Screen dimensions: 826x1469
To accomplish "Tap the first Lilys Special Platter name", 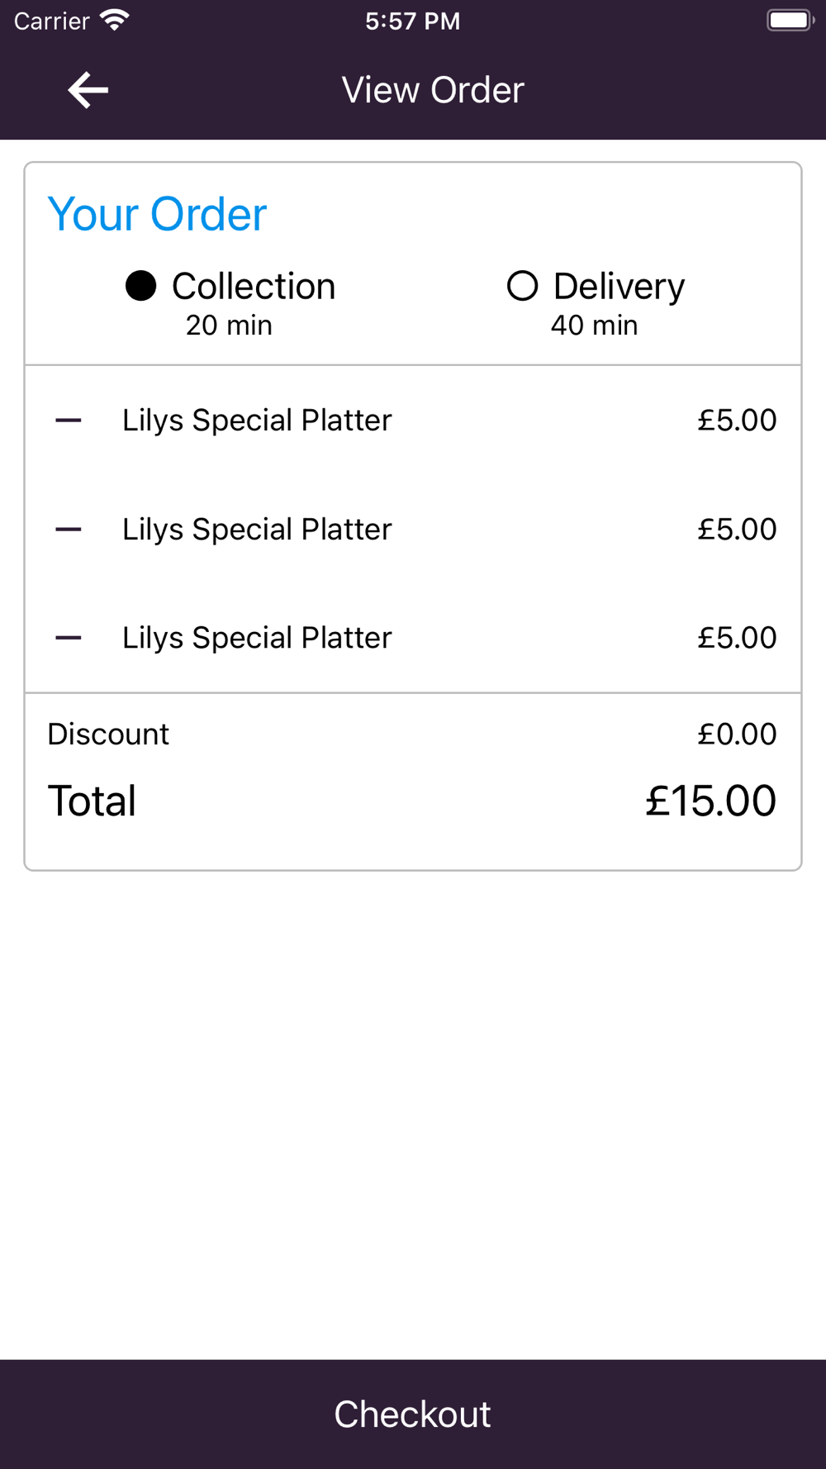I will [x=257, y=421].
